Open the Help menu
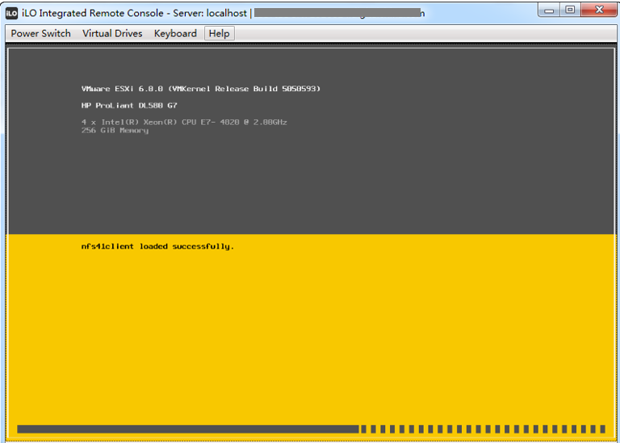This screenshot has width=620, height=443. [219, 34]
